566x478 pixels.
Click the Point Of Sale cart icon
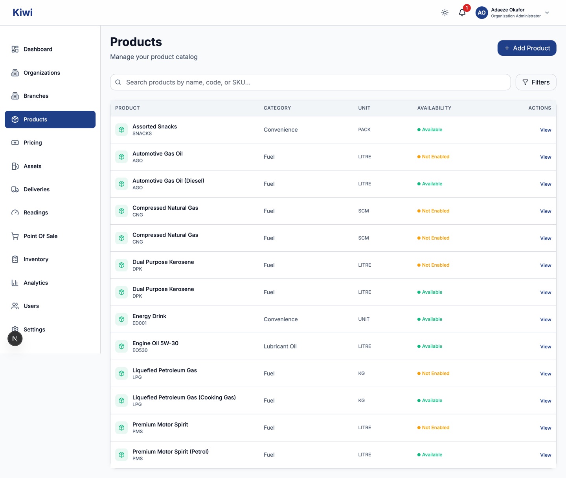[x=15, y=236]
